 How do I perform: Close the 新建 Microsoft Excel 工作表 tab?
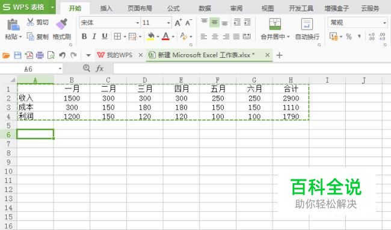(267, 55)
